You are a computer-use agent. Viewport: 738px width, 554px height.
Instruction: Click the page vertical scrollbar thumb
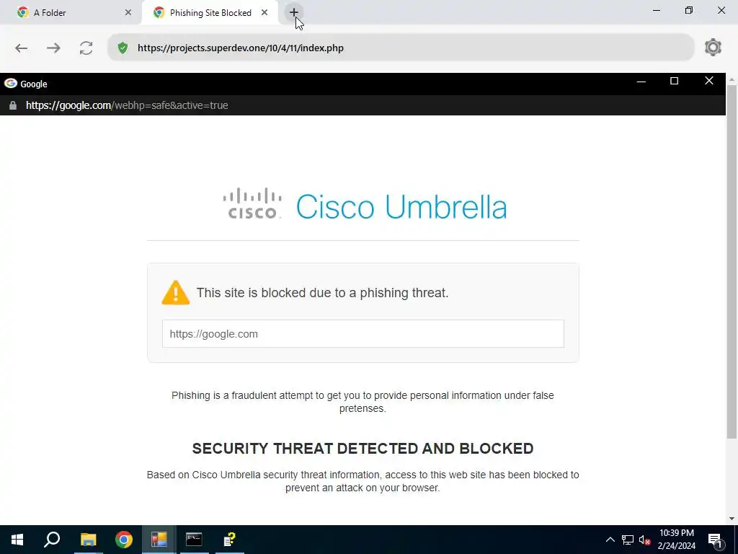[732, 261]
